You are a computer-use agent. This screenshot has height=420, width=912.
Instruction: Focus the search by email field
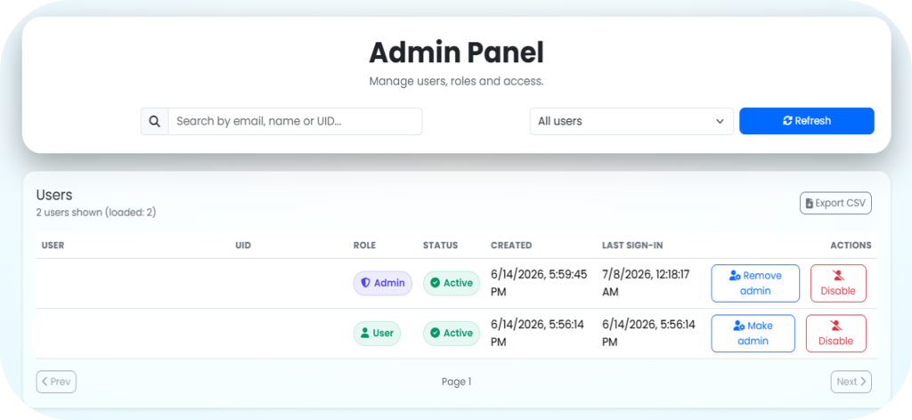point(295,121)
